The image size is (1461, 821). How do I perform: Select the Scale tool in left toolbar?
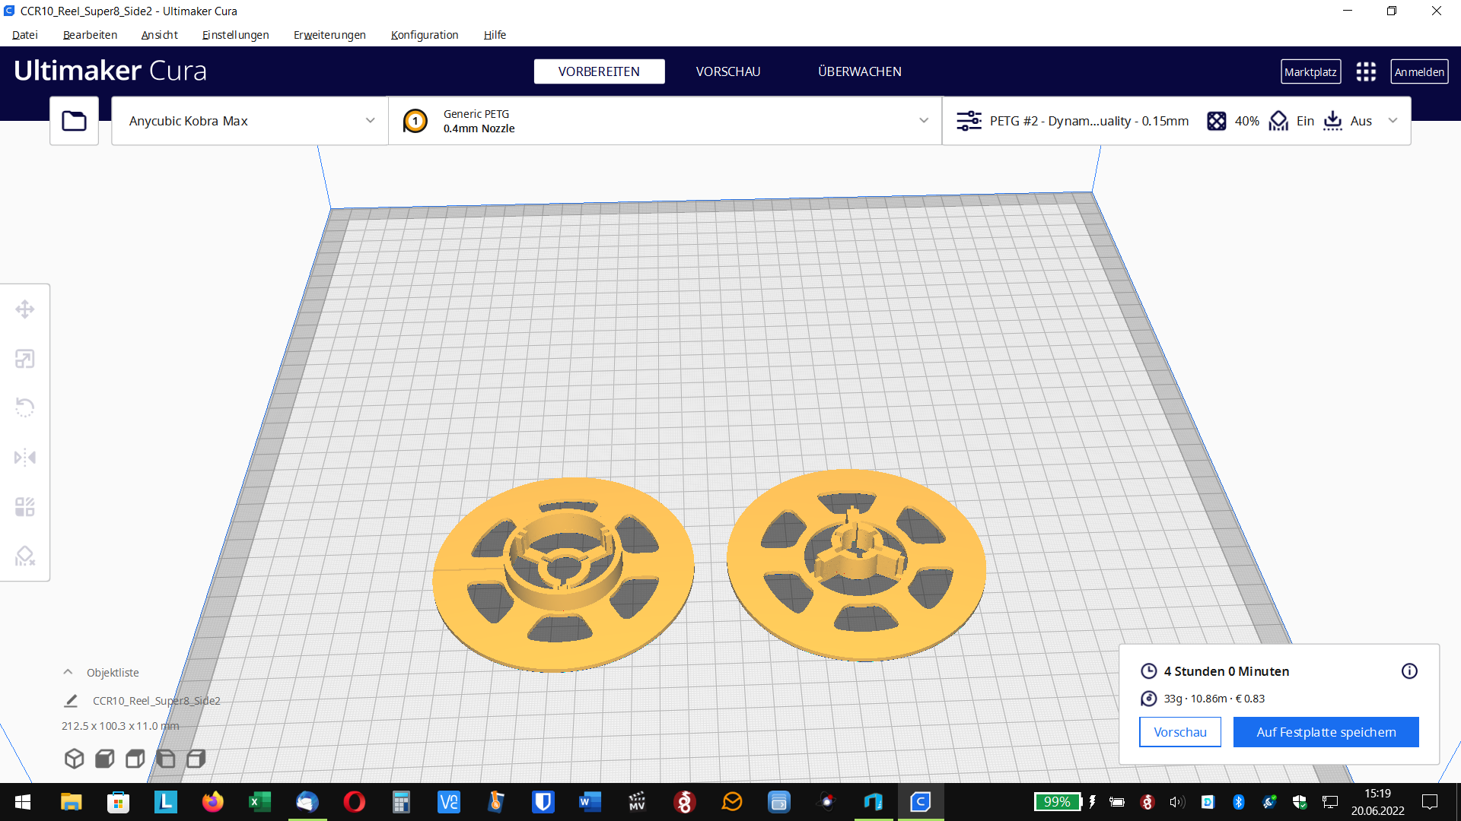(x=25, y=359)
